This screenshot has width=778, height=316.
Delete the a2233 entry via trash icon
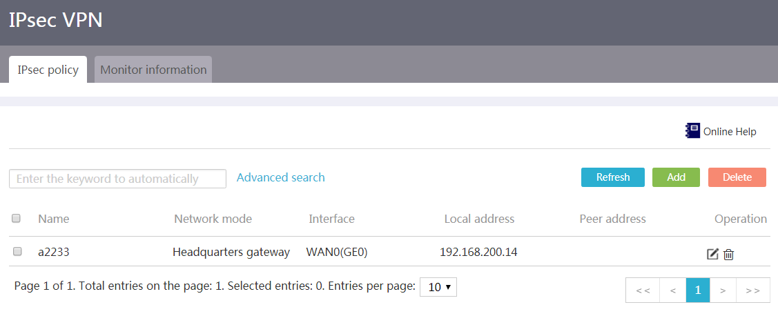coord(728,255)
